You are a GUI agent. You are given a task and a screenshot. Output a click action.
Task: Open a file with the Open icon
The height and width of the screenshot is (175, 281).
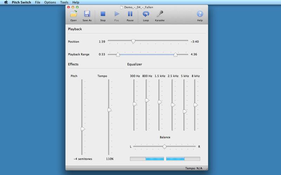[73, 14]
